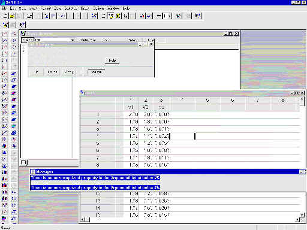
Task: Open the small number dropdown in main toolbar
Action: (170, 16)
